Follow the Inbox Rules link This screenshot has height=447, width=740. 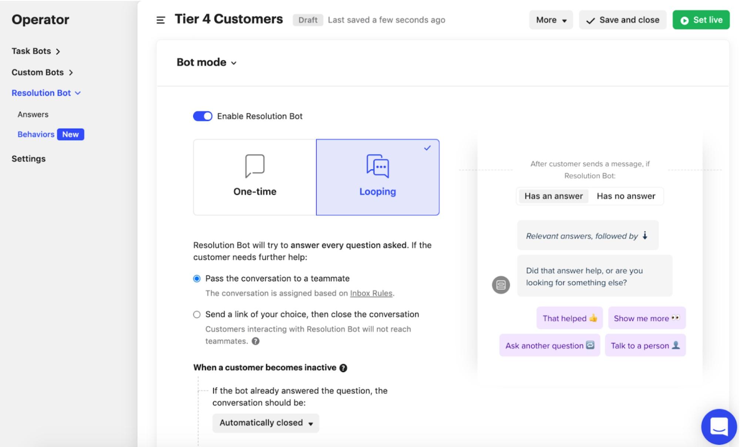pyautogui.click(x=371, y=293)
